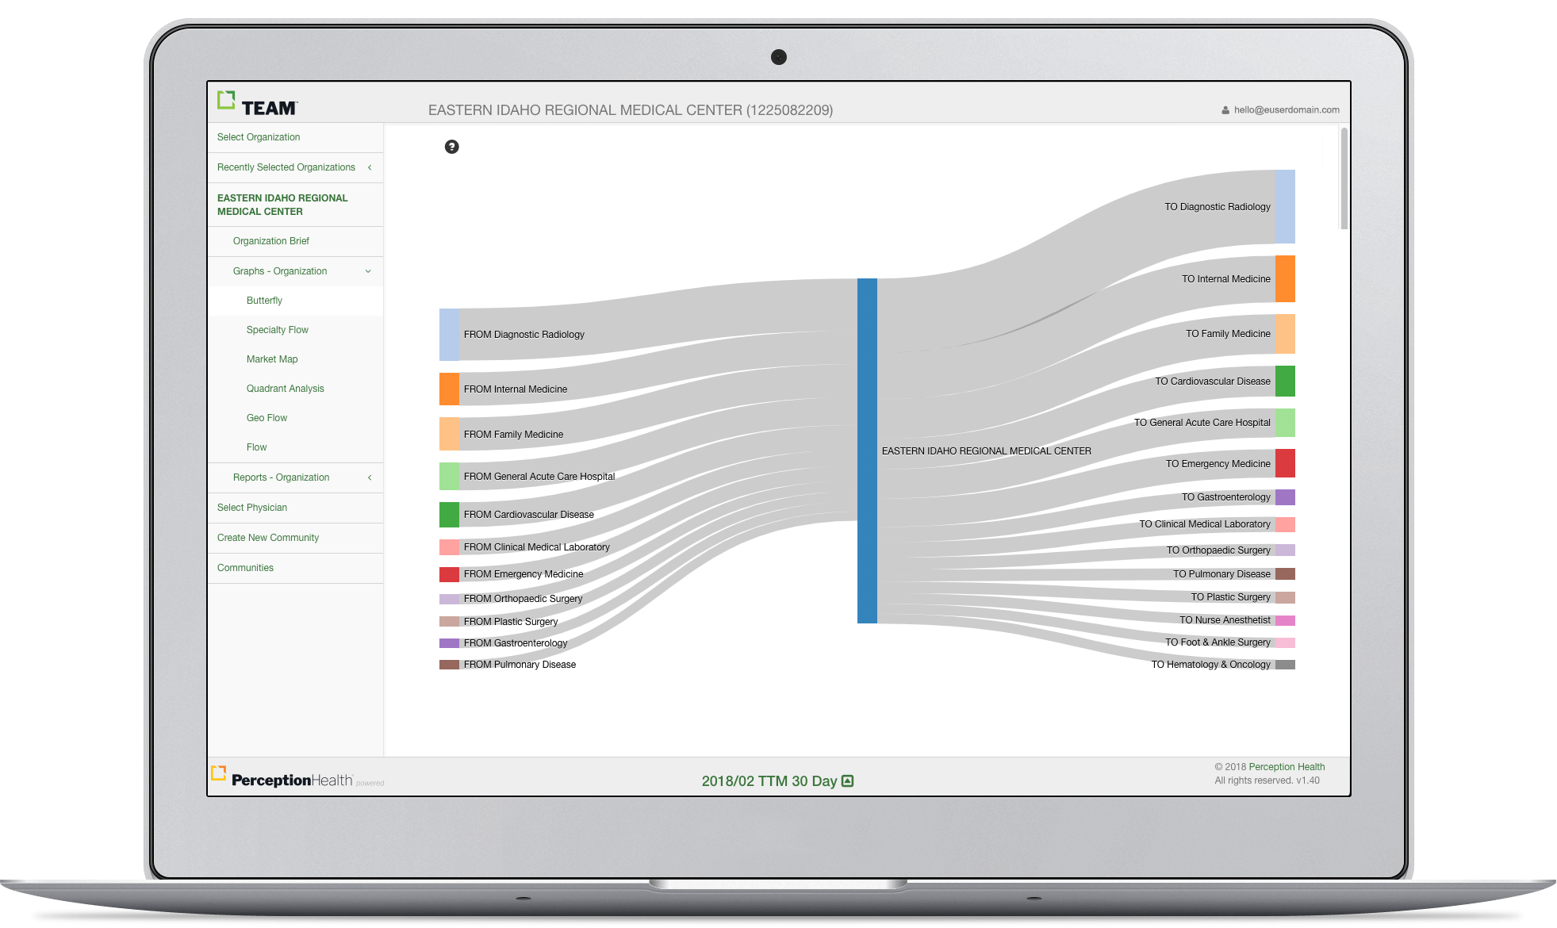Click the FROM Emergency Medicine red node
1557x928 pixels.
pos(449,574)
